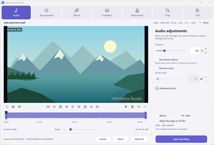Raise noise level with the up arrow

(206, 77)
